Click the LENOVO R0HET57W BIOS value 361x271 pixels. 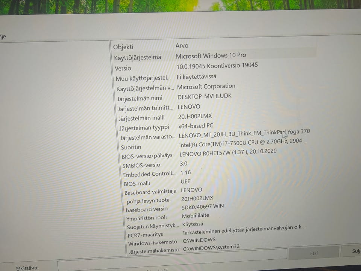(x=228, y=152)
